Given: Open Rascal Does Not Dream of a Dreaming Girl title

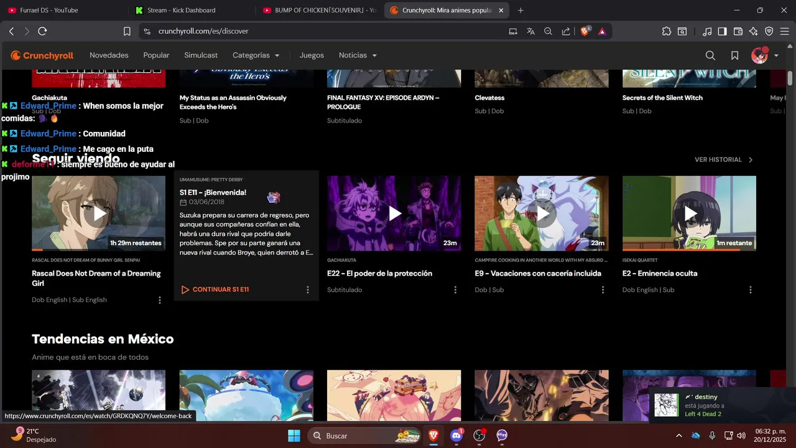Looking at the screenshot, I should point(96,278).
